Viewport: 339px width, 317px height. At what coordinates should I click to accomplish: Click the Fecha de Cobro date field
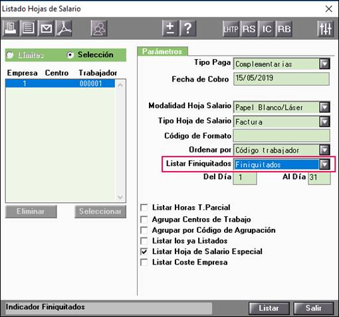pyautogui.click(x=281, y=78)
